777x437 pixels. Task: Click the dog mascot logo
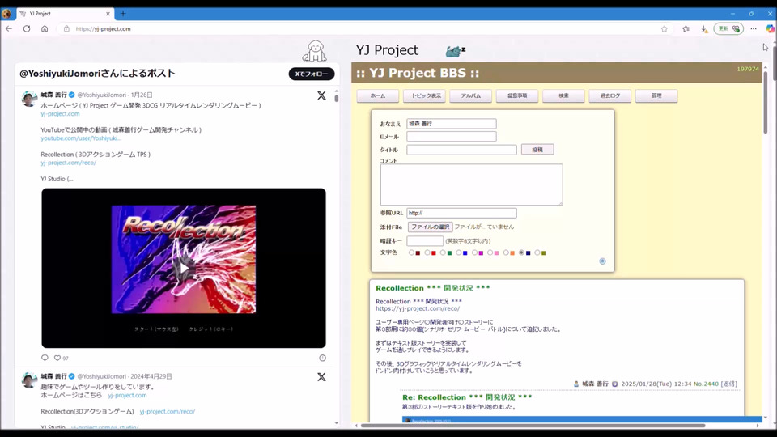pyautogui.click(x=315, y=51)
